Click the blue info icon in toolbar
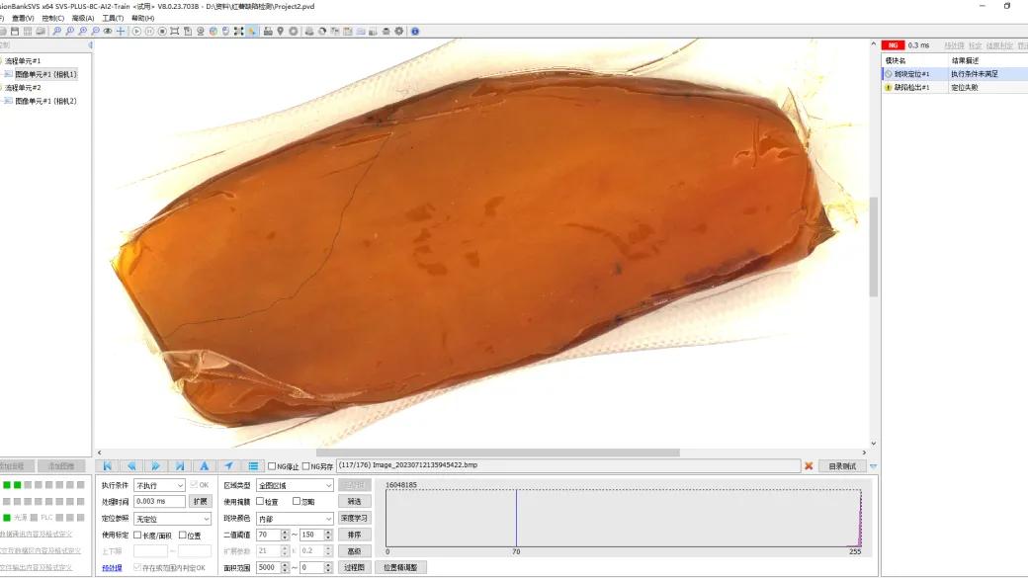The height and width of the screenshot is (578, 1028). (x=415, y=31)
